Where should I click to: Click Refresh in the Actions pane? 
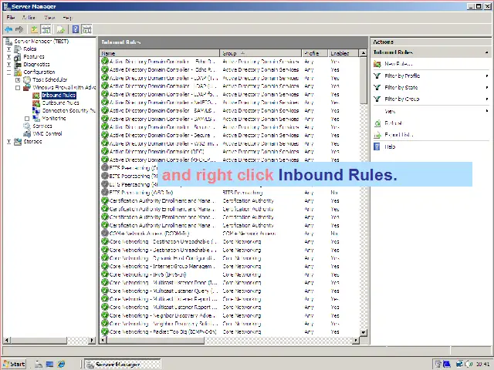[394, 123]
